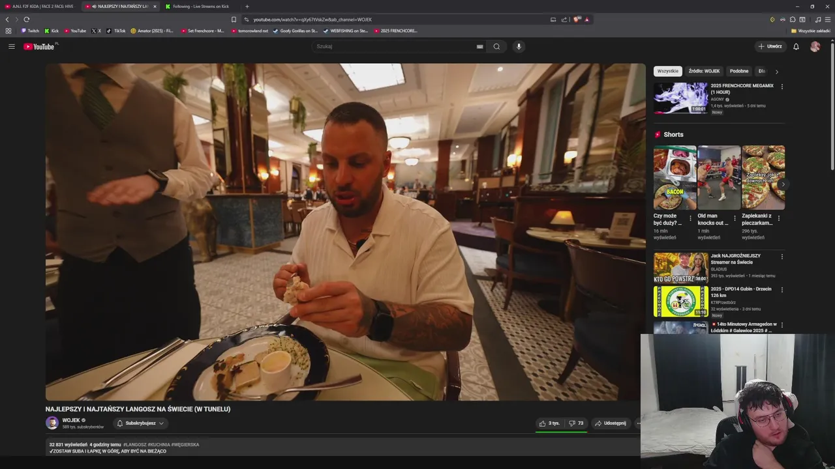Open the Twitch bookmark
The image size is (835, 469).
[x=30, y=31]
